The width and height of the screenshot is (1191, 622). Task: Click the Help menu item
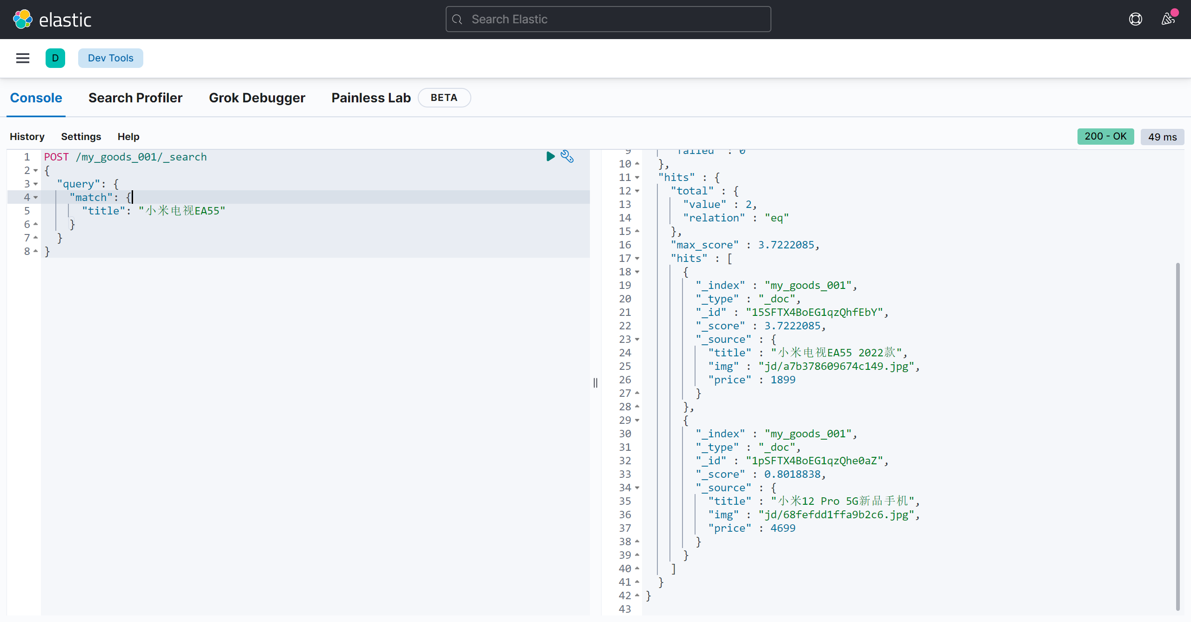(x=128, y=136)
